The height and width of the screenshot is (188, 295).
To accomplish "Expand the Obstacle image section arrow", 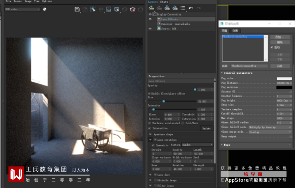I will coord(150,180).
